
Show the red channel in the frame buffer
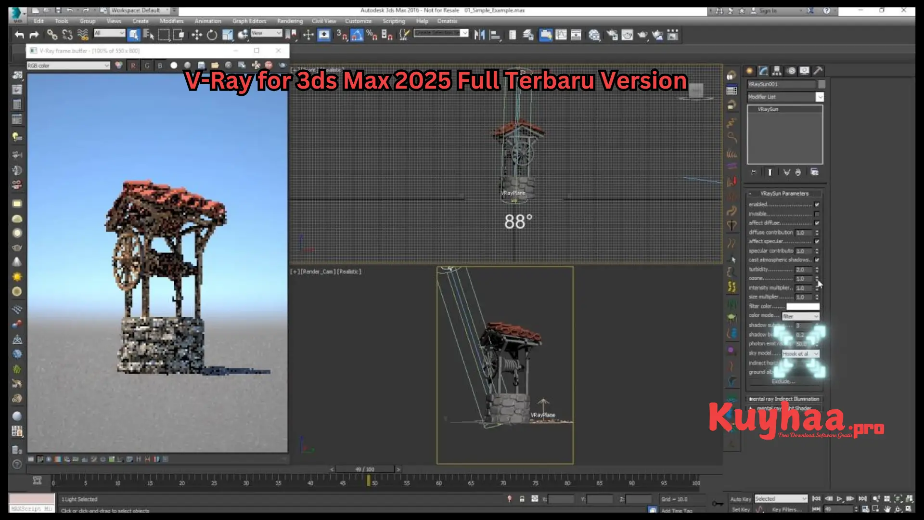(x=133, y=65)
